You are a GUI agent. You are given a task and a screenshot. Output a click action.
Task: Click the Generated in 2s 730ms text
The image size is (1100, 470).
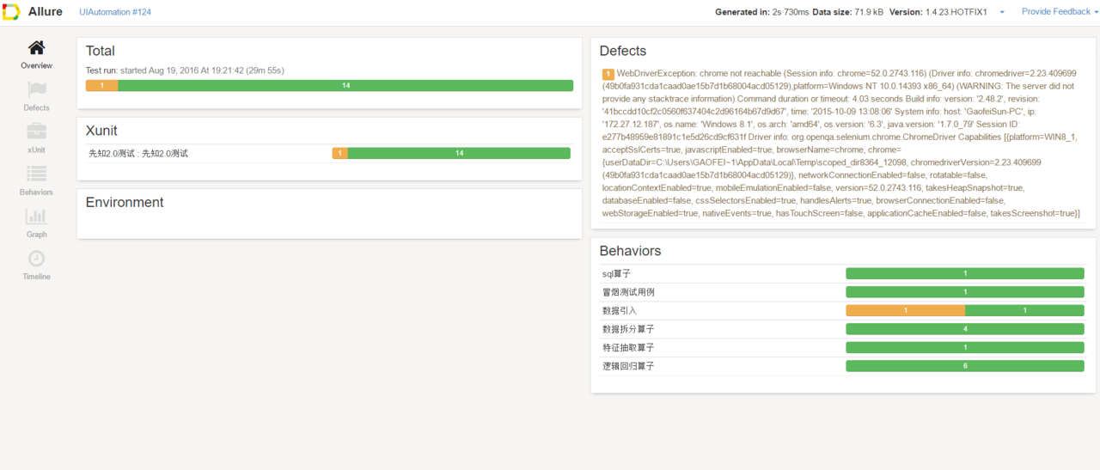pos(762,12)
